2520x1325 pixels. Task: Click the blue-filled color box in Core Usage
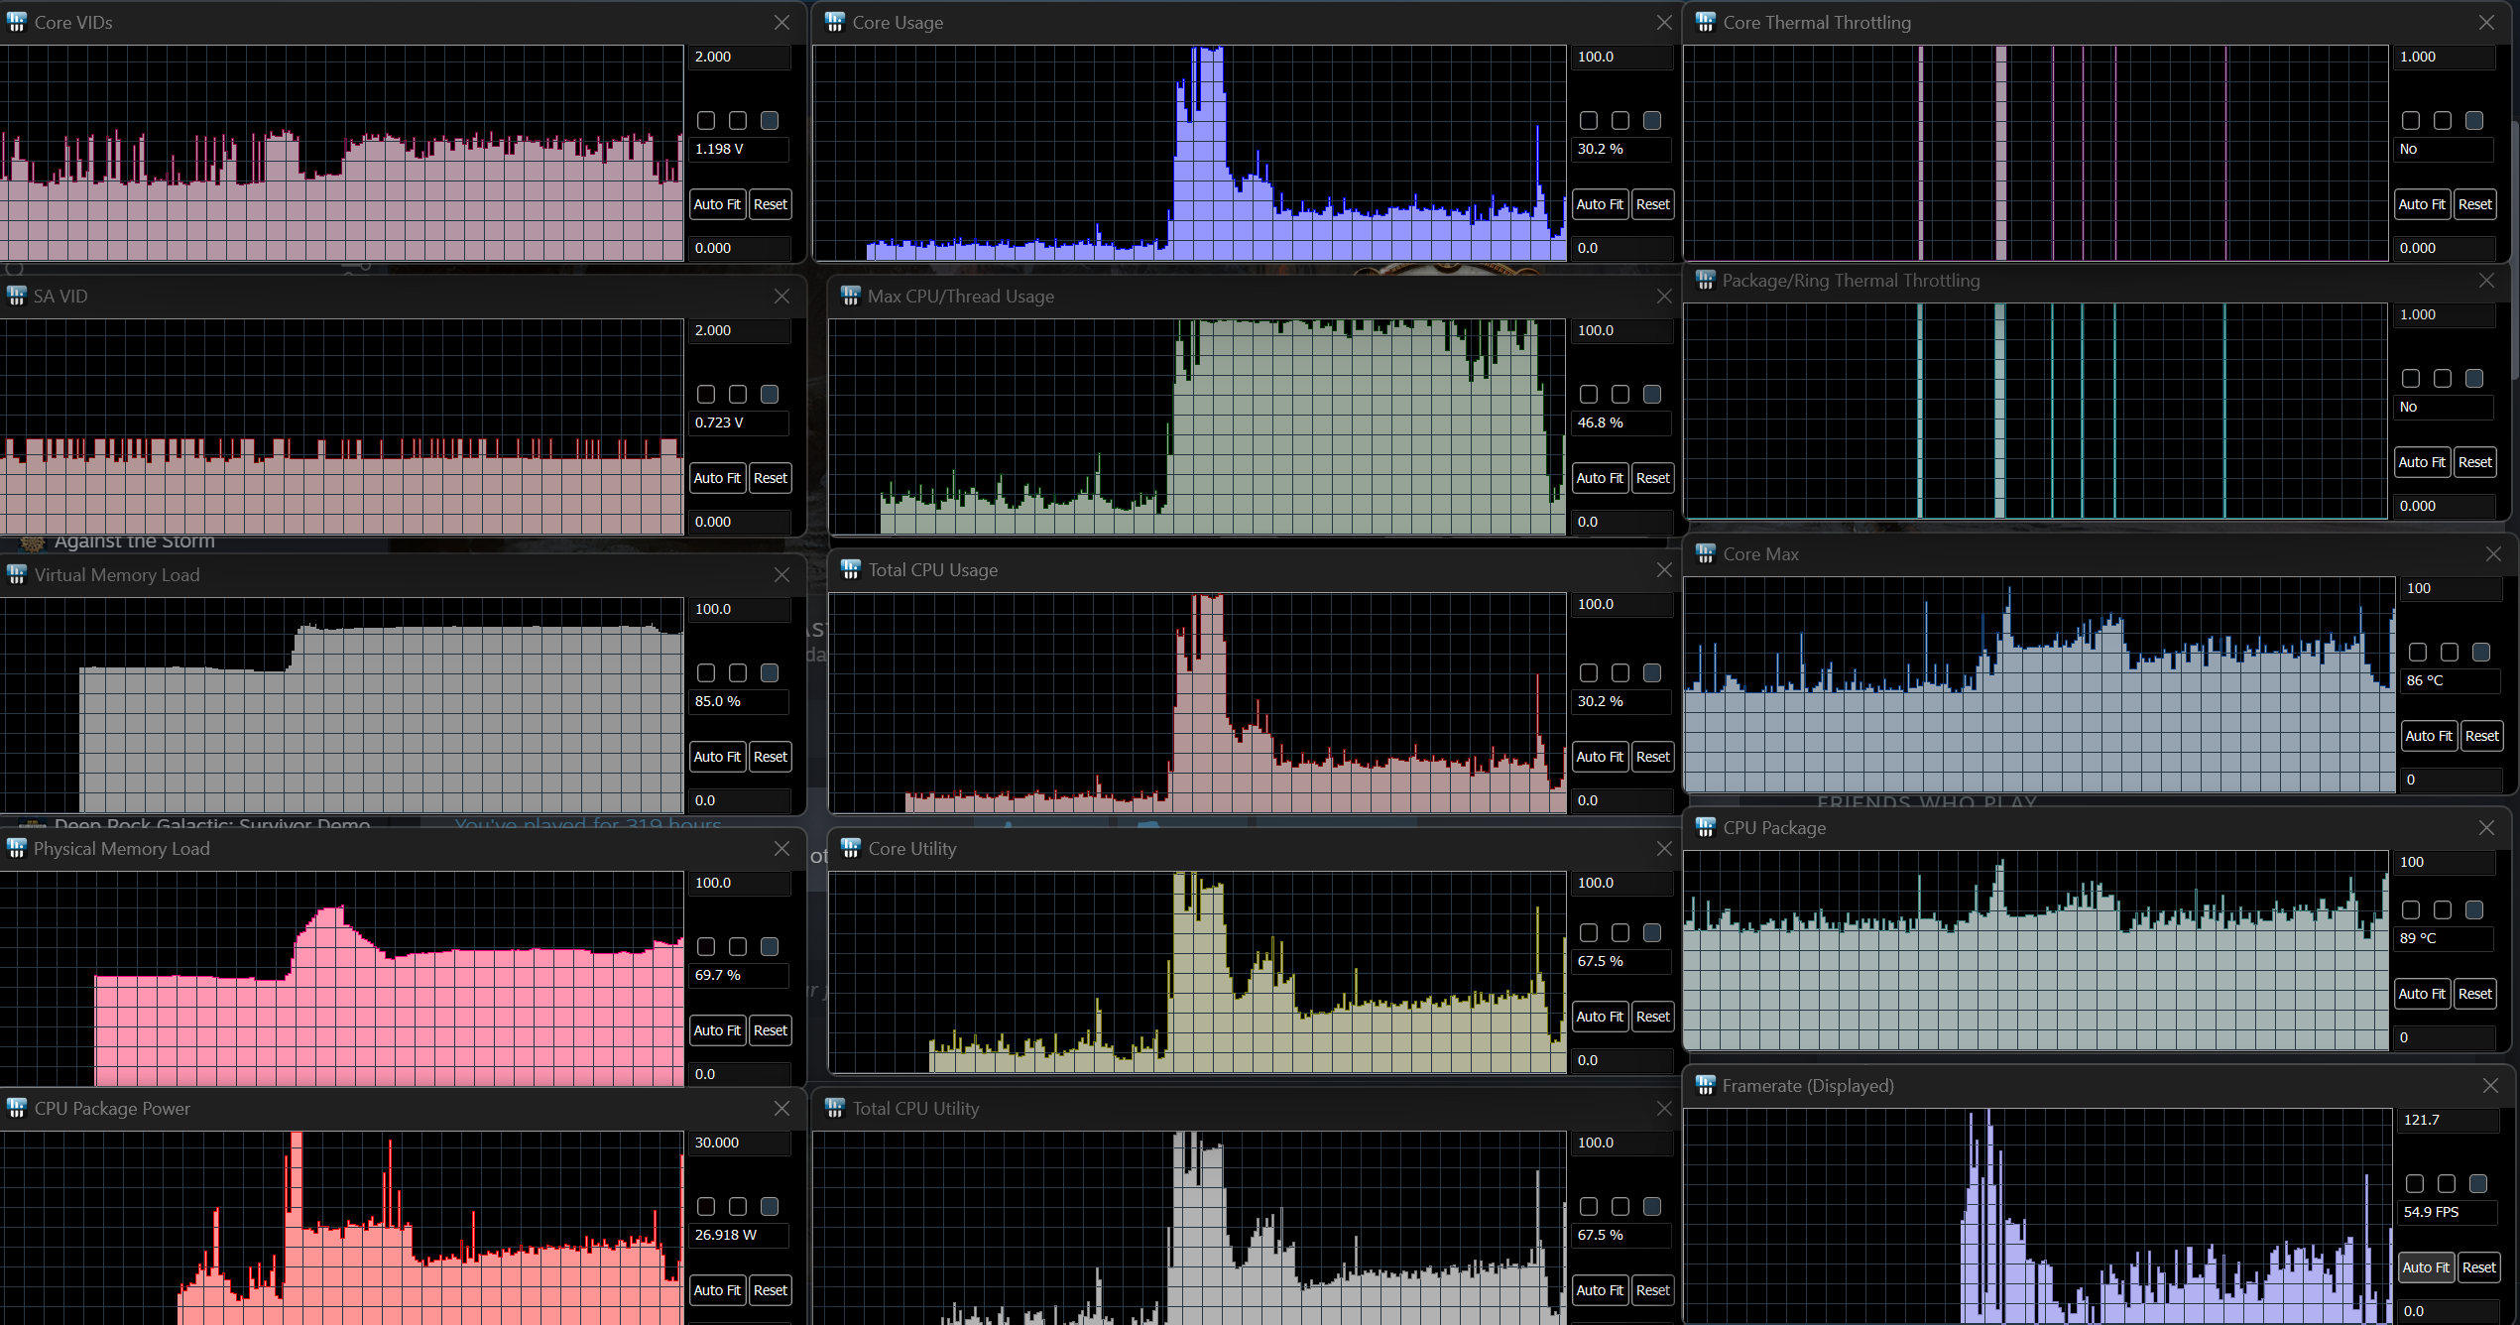(1652, 120)
